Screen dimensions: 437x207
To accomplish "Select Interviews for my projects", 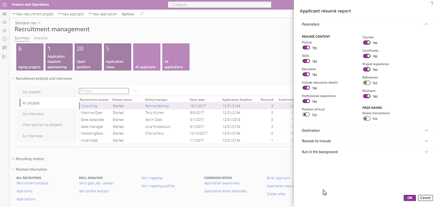I will (47, 124).
